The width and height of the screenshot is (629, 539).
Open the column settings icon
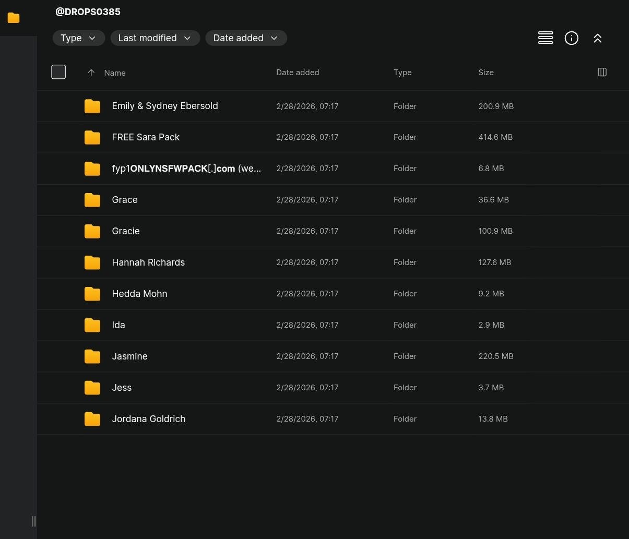coord(601,72)
